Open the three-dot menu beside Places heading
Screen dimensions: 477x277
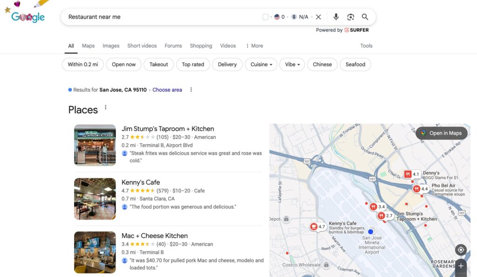tap(106, 108)
